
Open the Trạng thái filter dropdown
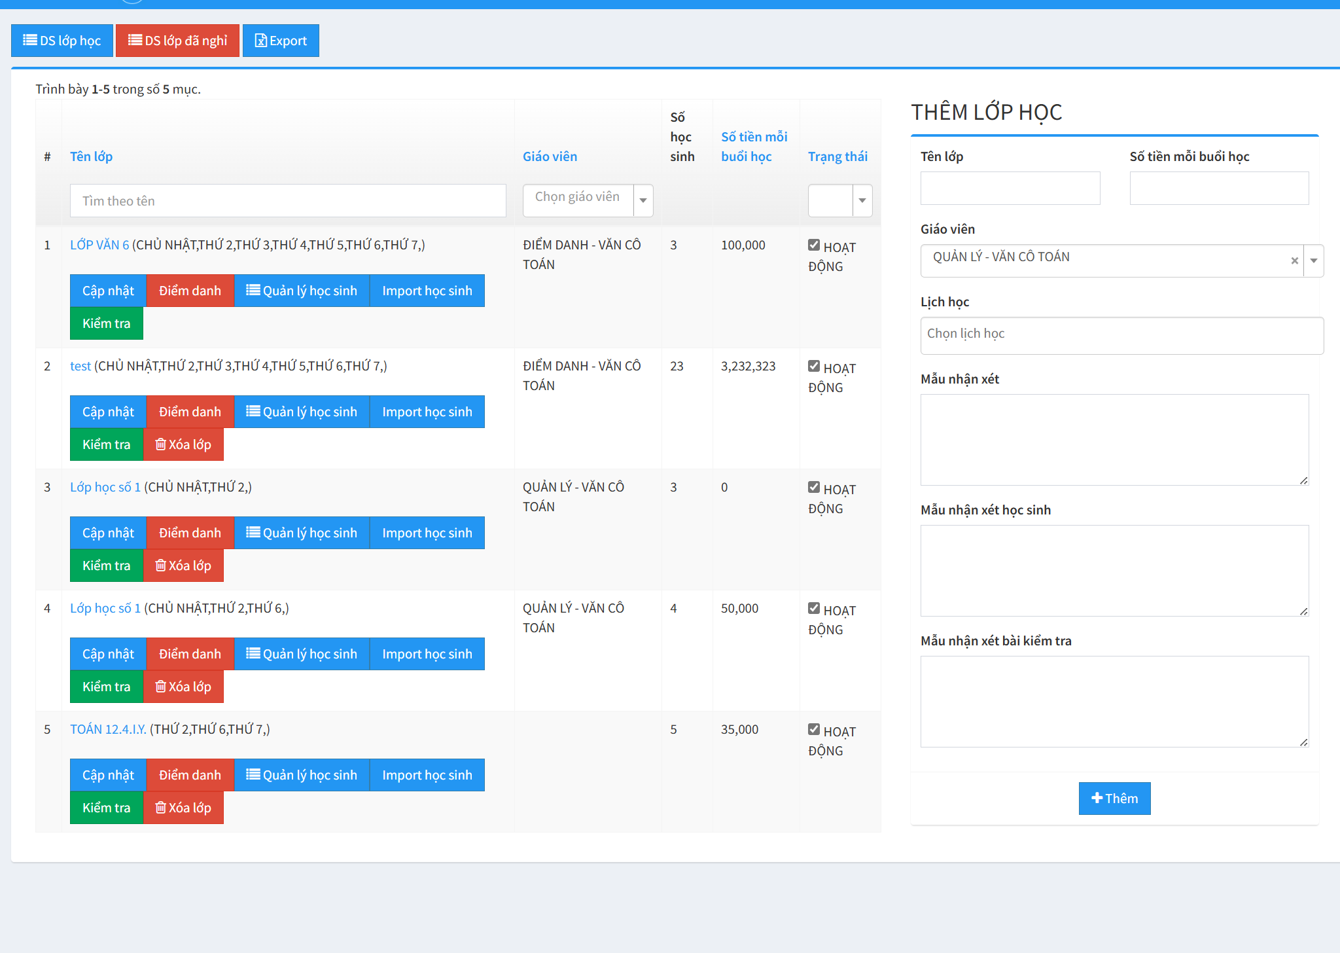tap(862, 200)
